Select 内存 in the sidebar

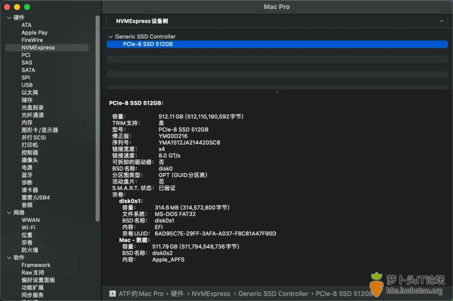26,122
